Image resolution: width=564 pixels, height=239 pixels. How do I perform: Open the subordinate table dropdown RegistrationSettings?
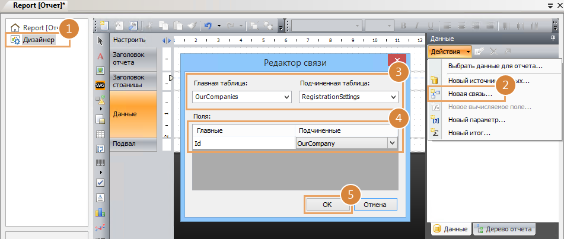pyautogui.click(x=349, y=97)
